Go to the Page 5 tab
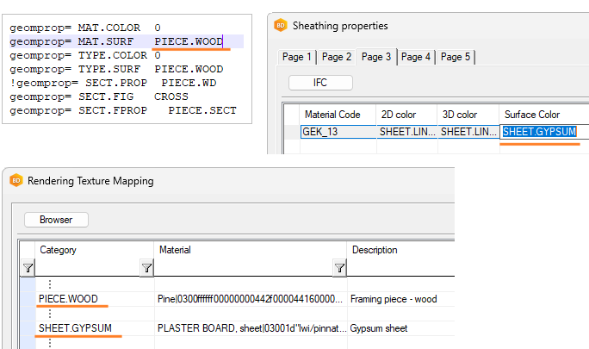589x349 pixels. 455,57
